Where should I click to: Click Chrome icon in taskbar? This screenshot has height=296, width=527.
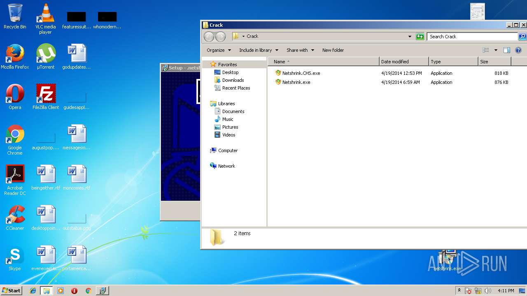tap(88, 291)
